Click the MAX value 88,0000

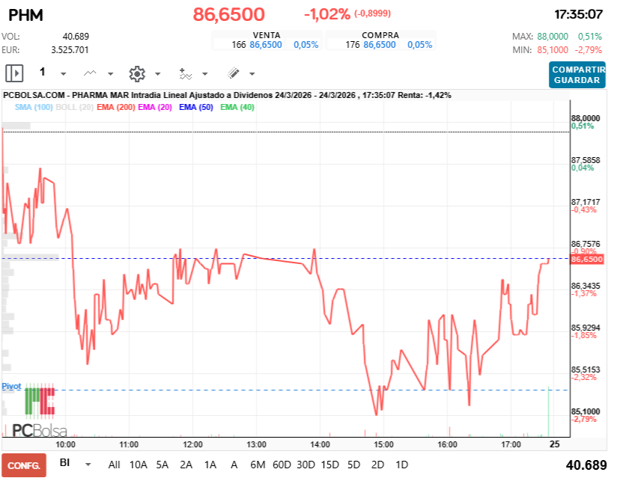coord(553,37)
